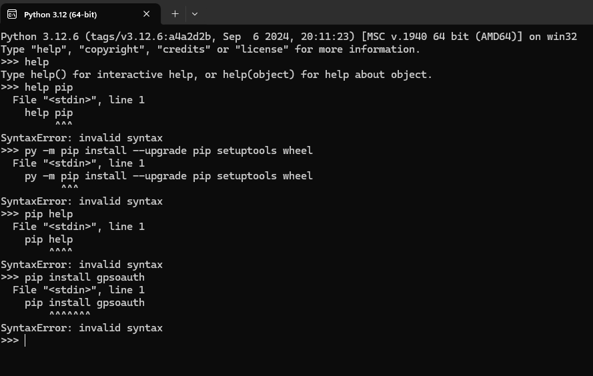This screenshot has height=376, width=593.
Task: Click the SyntaxError message below the "help pip" carets
Action: [81, 138]
